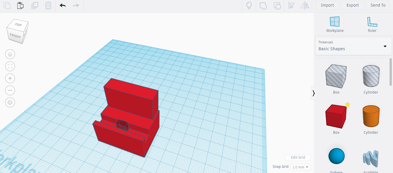Switch to orthographic view cube icon
This screenshot has width=393, height=173.
click(x=10, y=102)
